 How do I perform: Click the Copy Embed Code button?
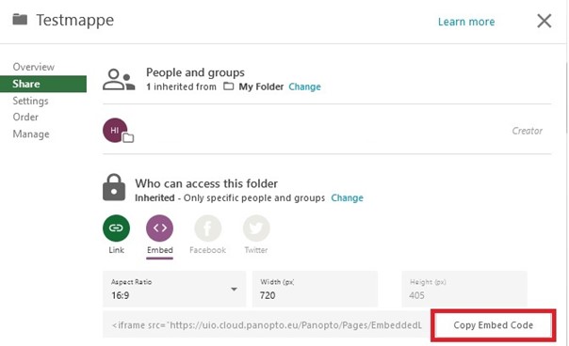(x=493, y=325)
